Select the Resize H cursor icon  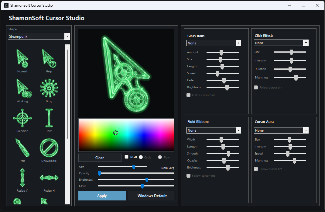pos(49,178)
